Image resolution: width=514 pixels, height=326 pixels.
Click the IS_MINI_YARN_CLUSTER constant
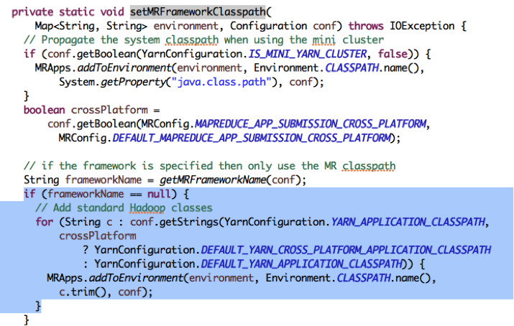307,54
